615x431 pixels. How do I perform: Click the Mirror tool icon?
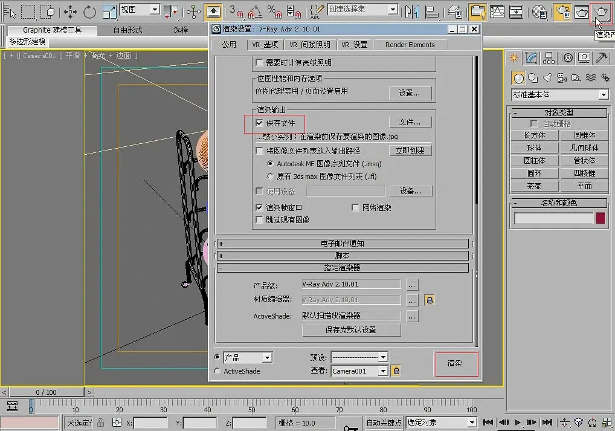[x=412, y=11]
